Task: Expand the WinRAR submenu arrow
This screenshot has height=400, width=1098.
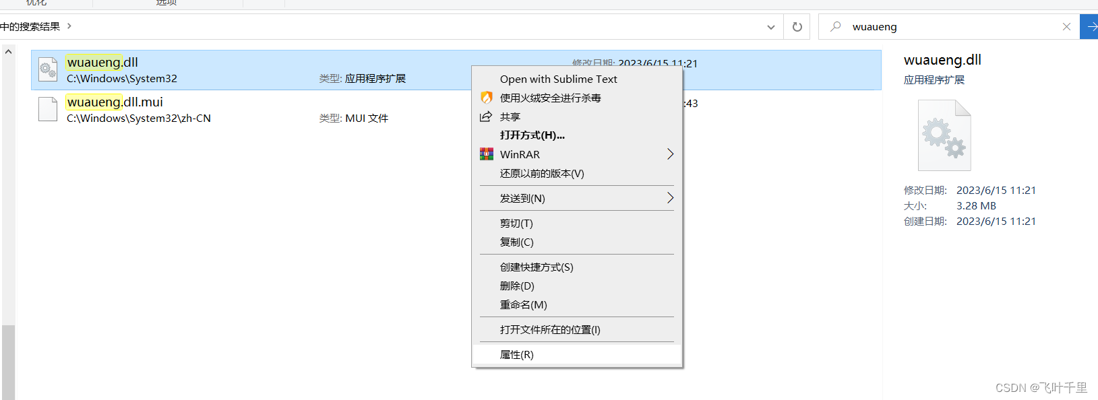Action: 670,154
